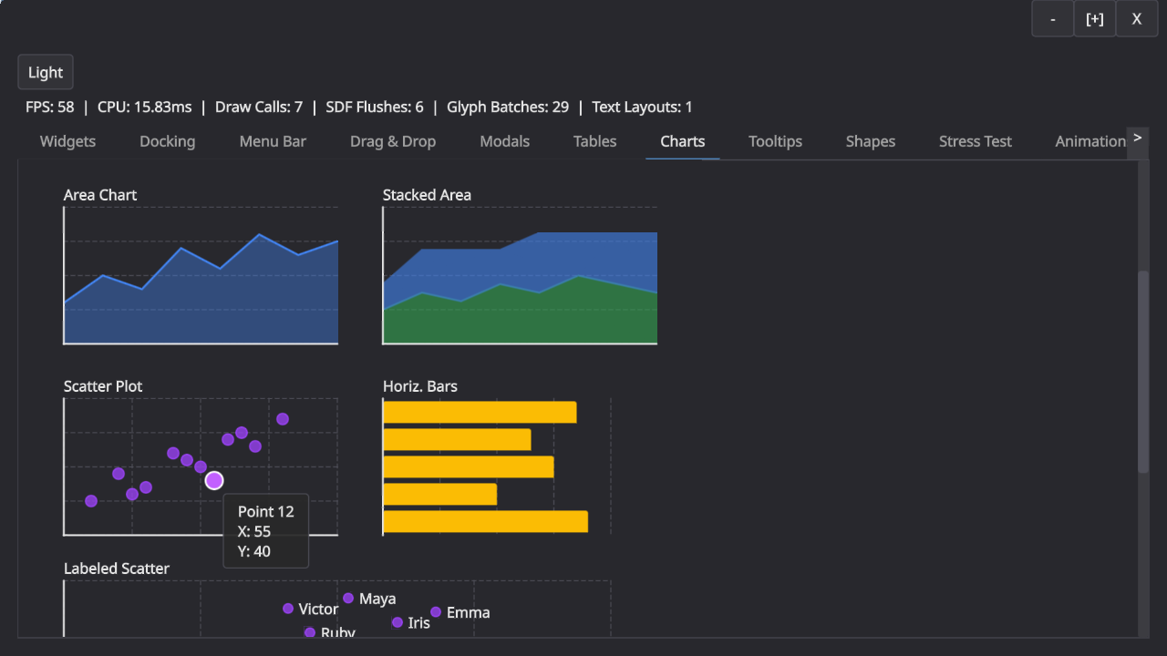Click Victor's point in Labeled Scatter
The width and height of the screenshot is (1167, 656).
287,608
